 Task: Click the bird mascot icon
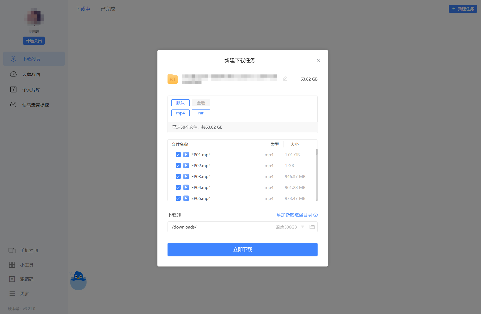tap(78, 280)
